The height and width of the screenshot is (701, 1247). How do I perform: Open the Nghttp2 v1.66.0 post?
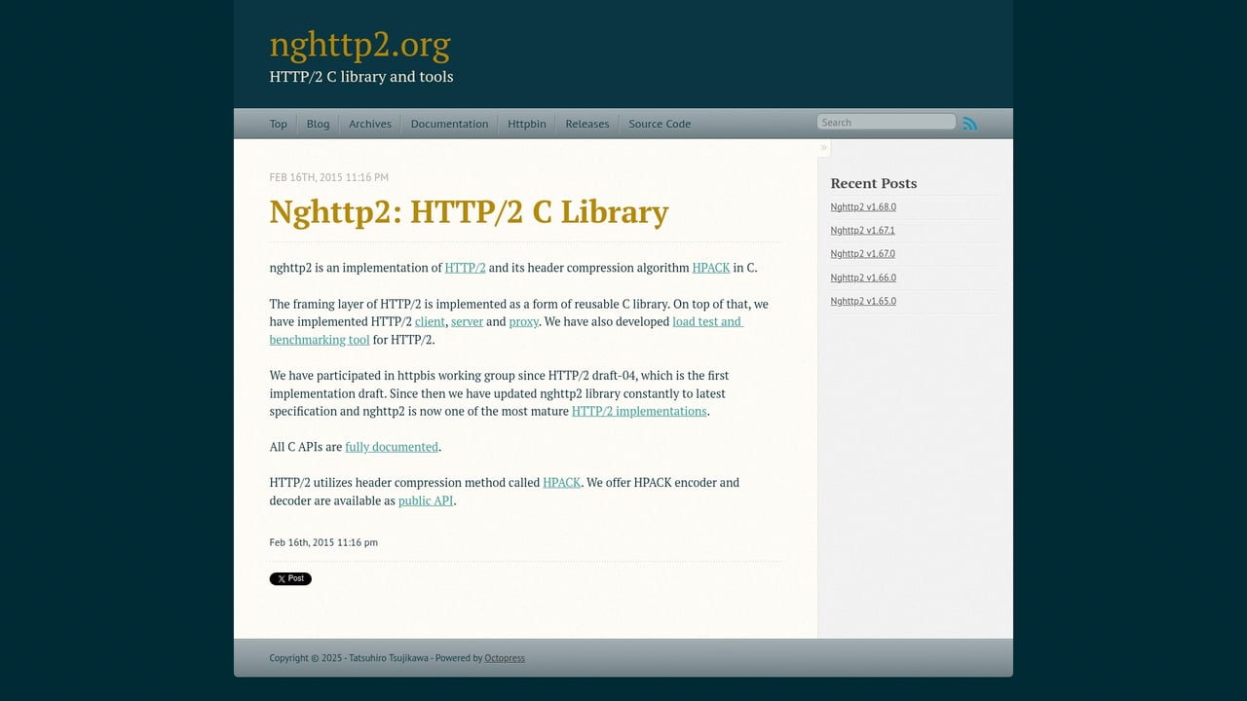(862, 277)
